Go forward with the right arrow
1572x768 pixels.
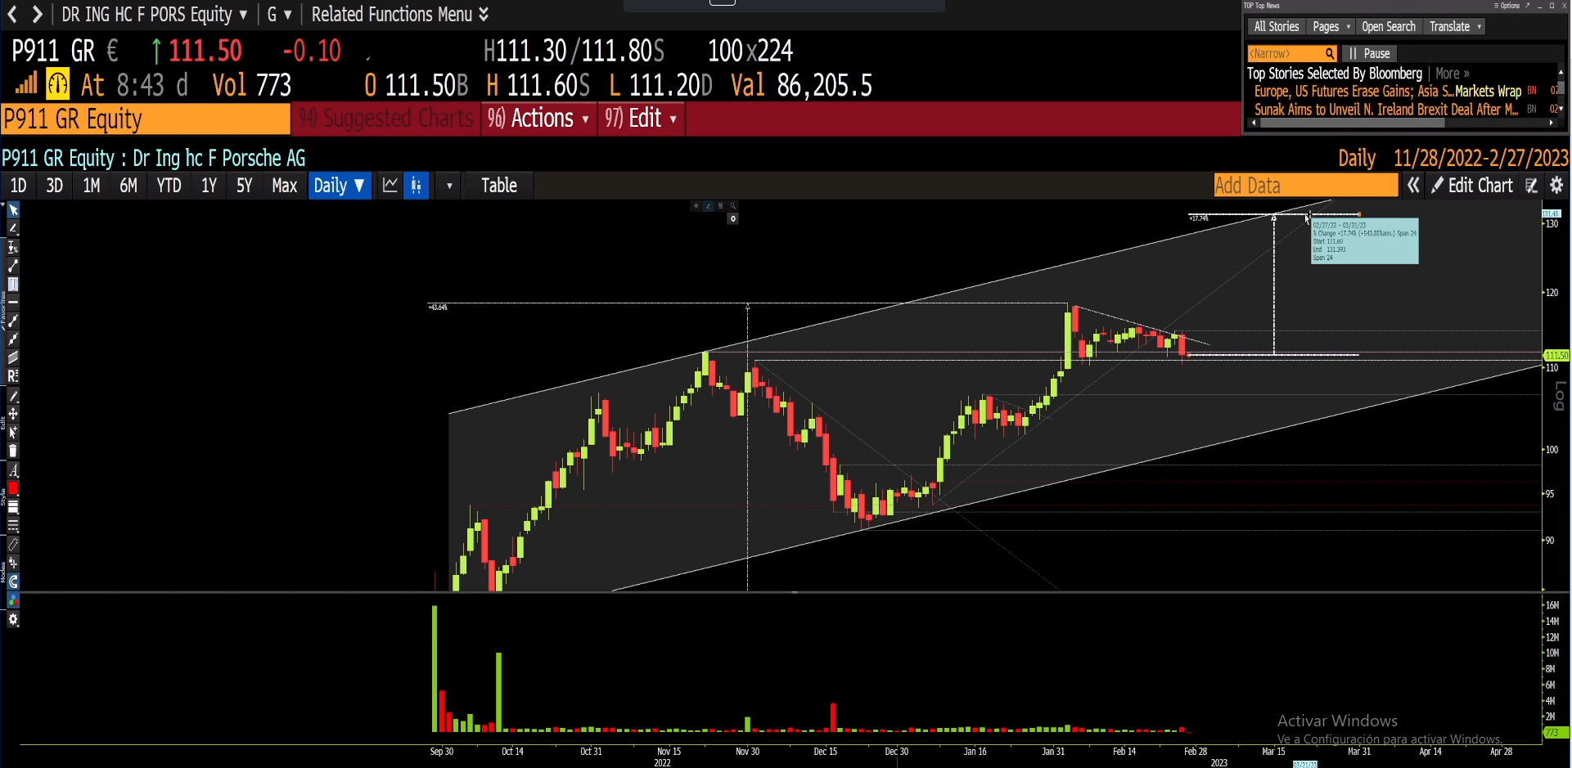pyautogui.click(x=37, y=14)
